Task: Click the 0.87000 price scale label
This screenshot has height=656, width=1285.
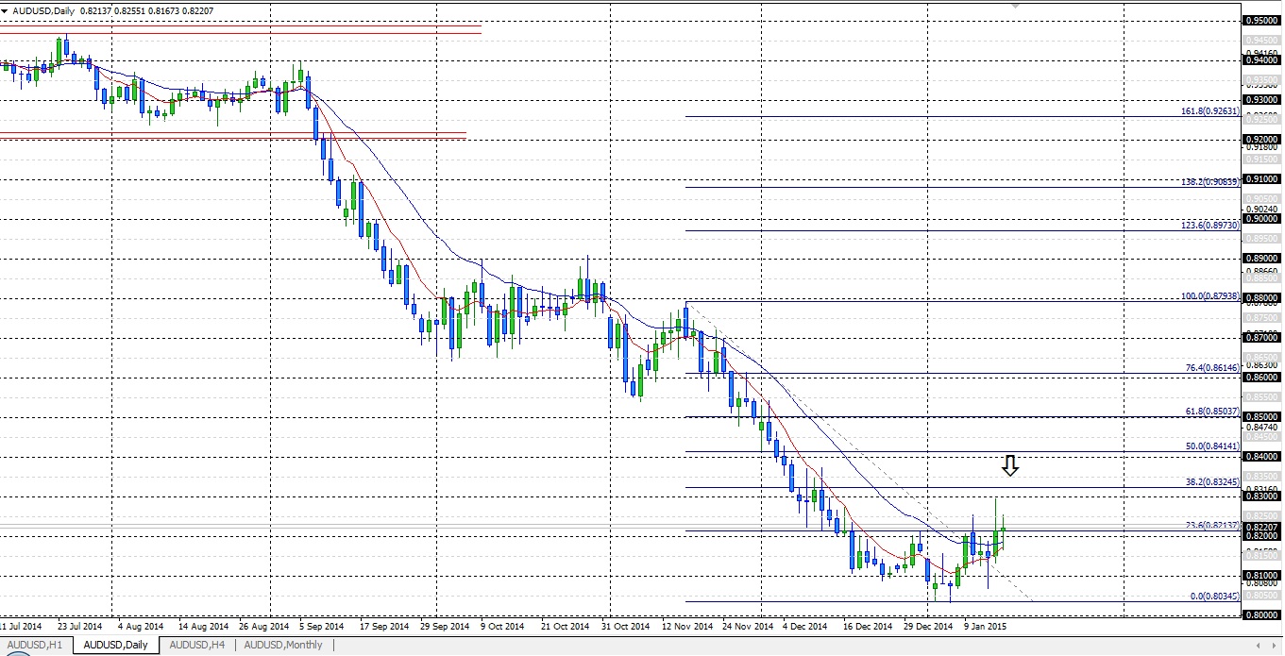Action: (1262, 337)
